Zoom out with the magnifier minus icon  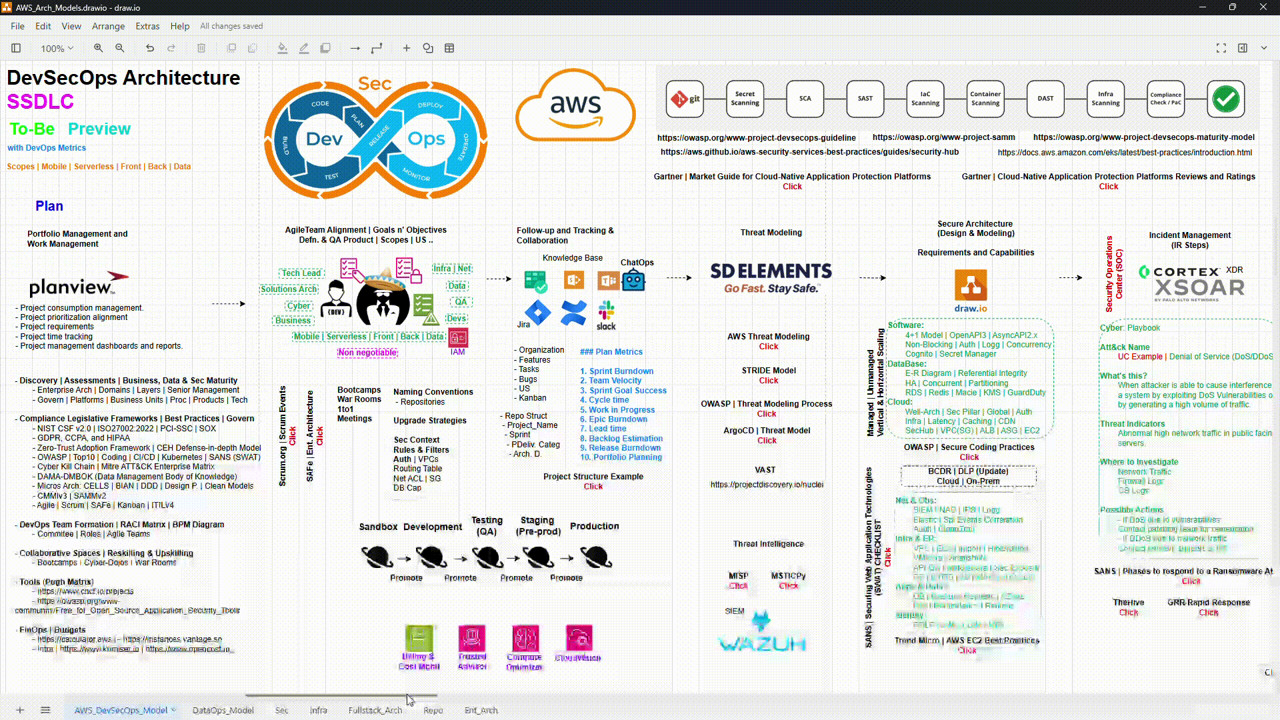coord(120,48)
